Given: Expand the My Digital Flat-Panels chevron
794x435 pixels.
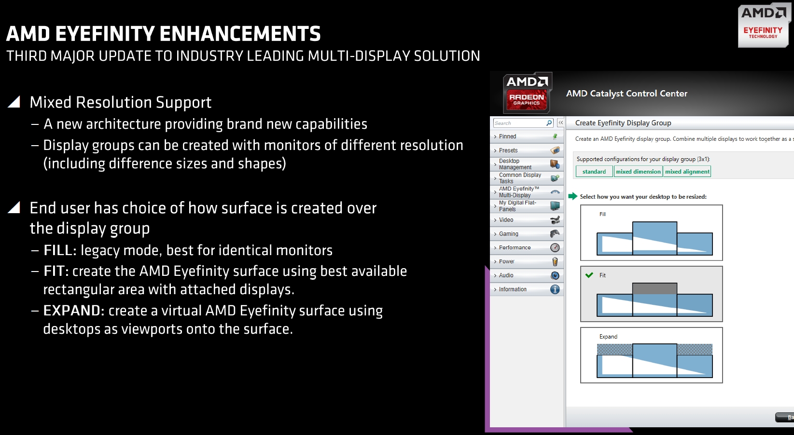Looking at the screenshot, I should click(x=495, y=206).
